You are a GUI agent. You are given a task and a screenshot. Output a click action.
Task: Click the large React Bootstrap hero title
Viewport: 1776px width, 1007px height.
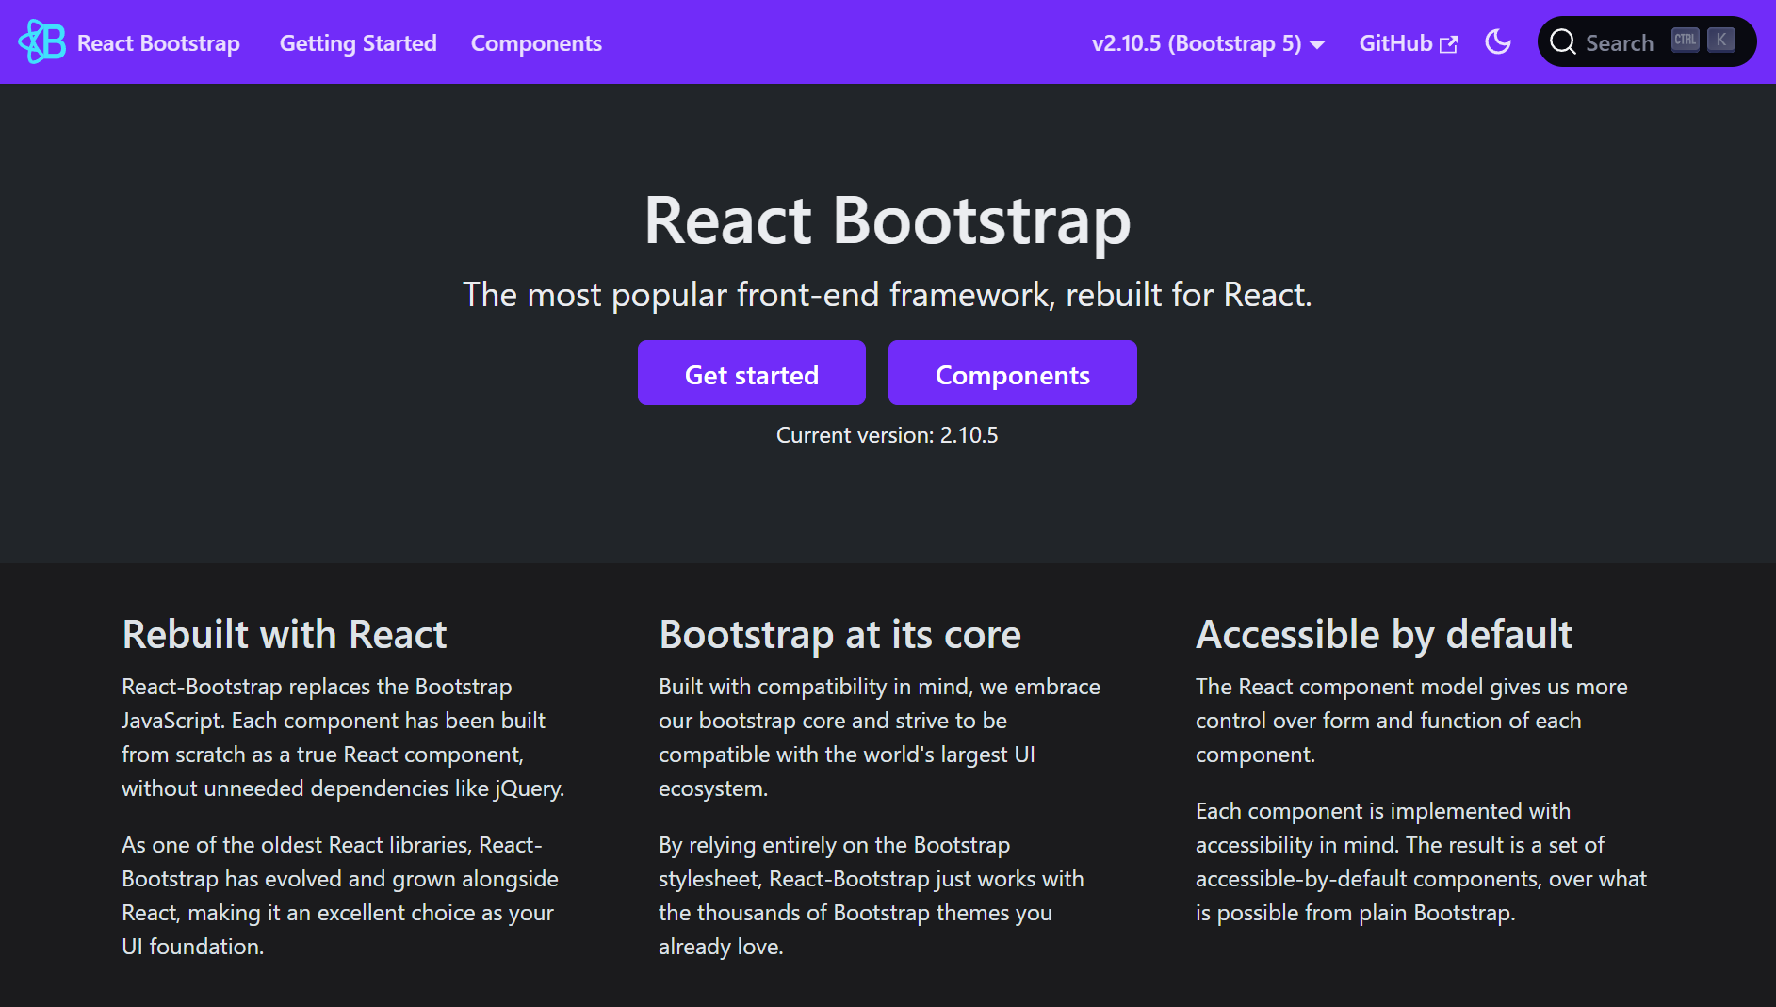[x=887, y=220]
